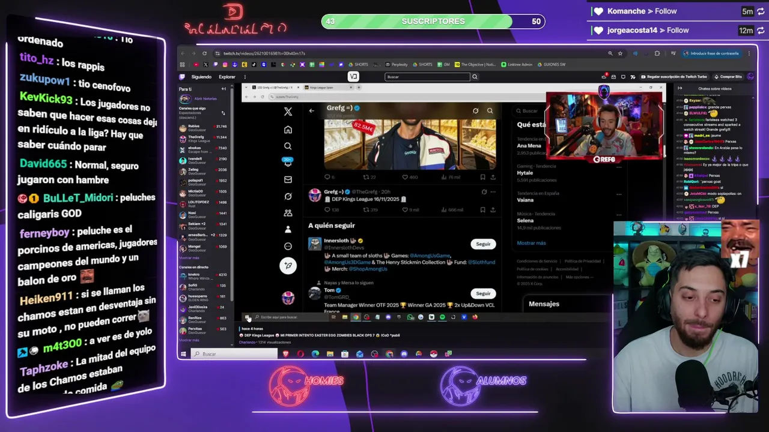Click Twitch search magnifier button
The image size is (769, 432).
point(475,77)
